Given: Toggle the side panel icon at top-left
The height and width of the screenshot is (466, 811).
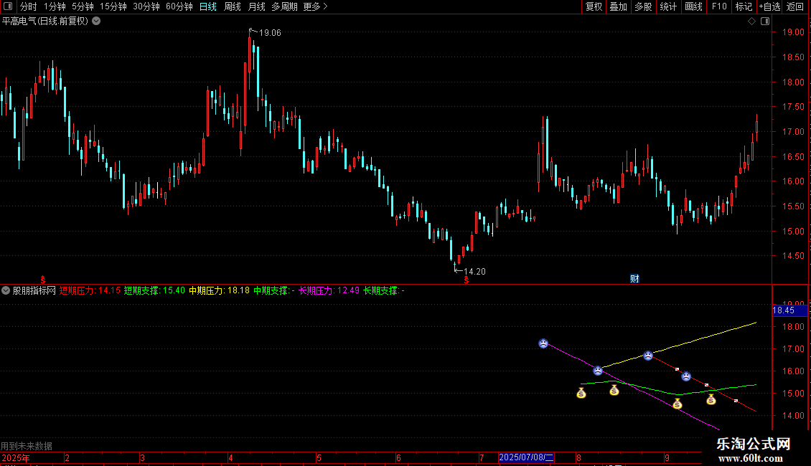Looking at the screenshot, I should pyautogui.click(x=8, y=6).
